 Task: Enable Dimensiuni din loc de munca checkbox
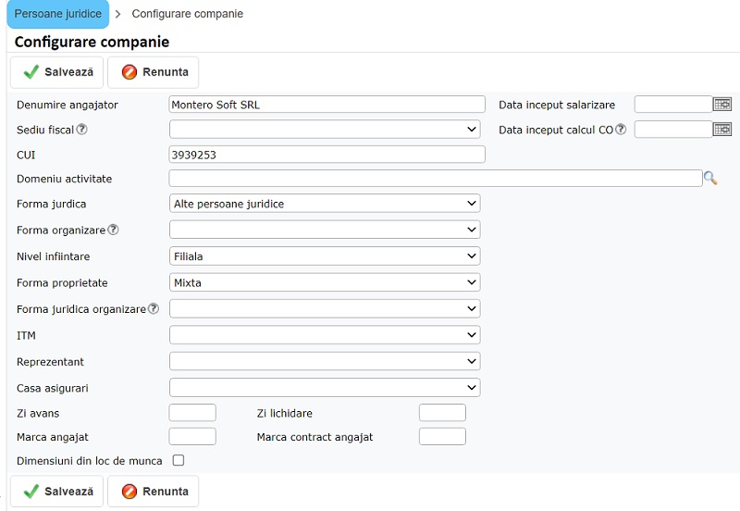coord(179,460)
